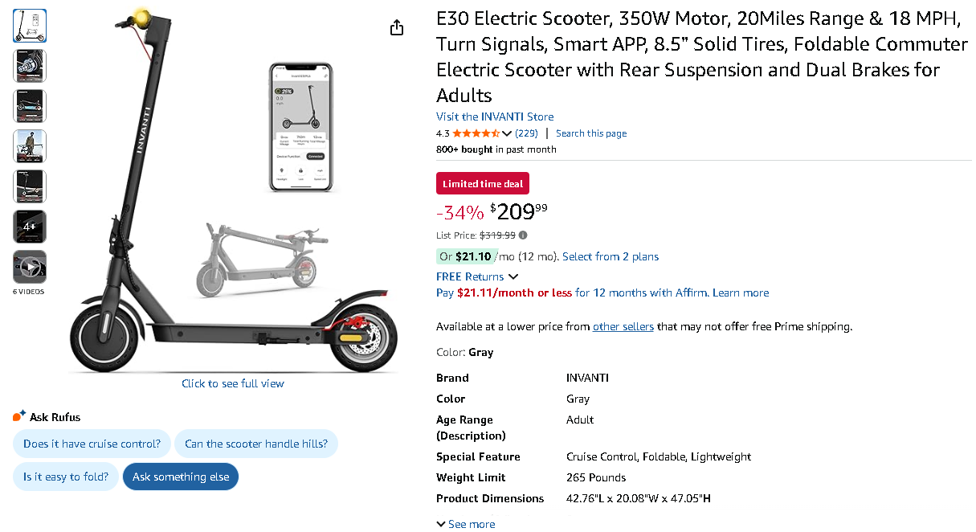Image resolution: width=976 pixels, height=532 pixels.
Task: Expand FREE Returns details
Action: point(477,276)
